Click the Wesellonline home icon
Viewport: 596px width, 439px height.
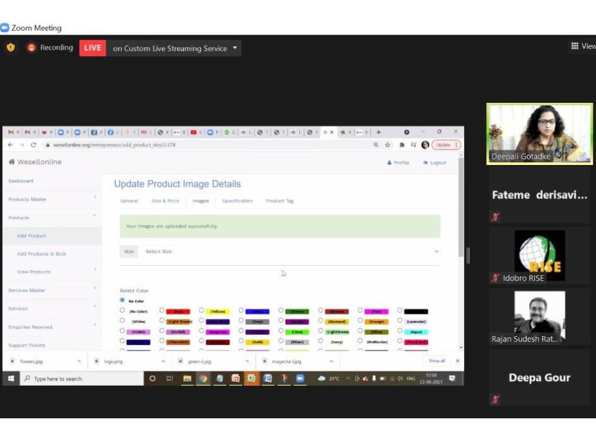tap(12, 162)
